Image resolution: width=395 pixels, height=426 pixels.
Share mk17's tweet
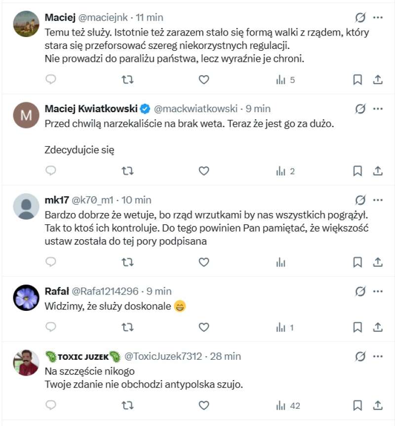378,262
